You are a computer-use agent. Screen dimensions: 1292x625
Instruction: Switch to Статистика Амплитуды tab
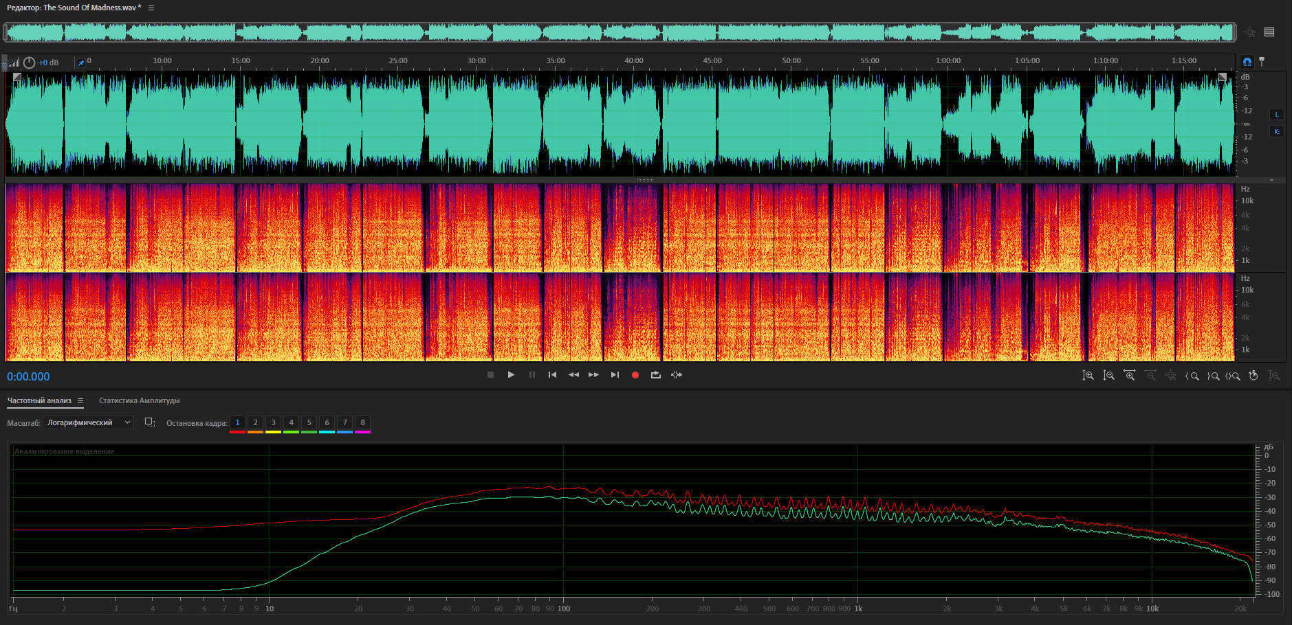click(139, 400)
